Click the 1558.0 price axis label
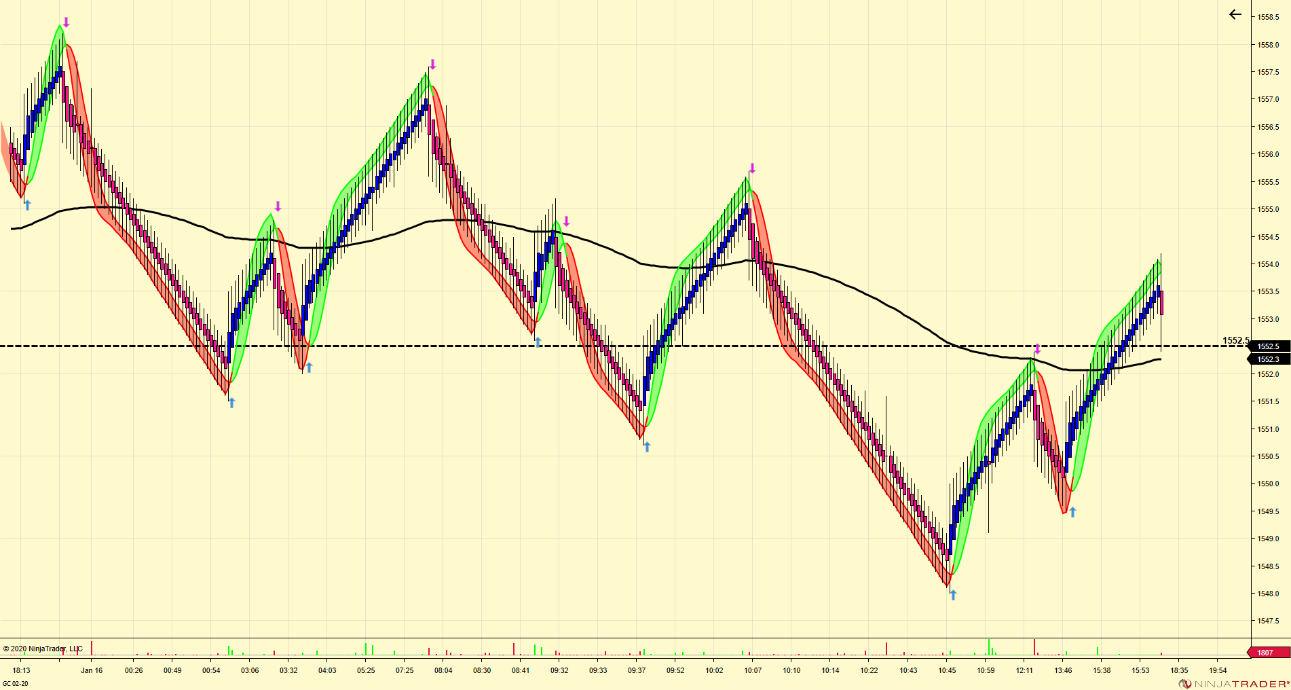Screen dimensions: 1291x690 1268,45
